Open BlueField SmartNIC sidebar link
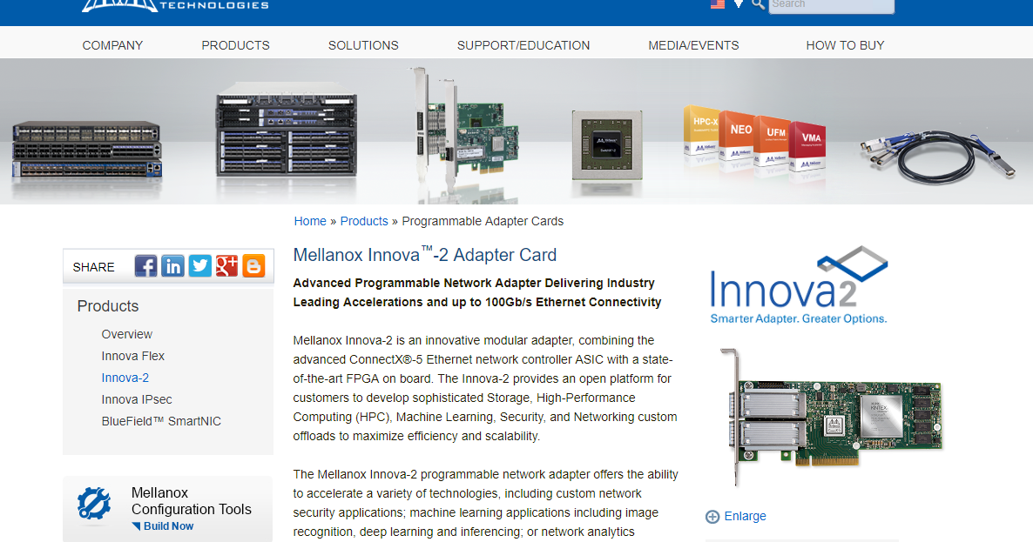The image size is (1033, 542). (x=161, y=421)
